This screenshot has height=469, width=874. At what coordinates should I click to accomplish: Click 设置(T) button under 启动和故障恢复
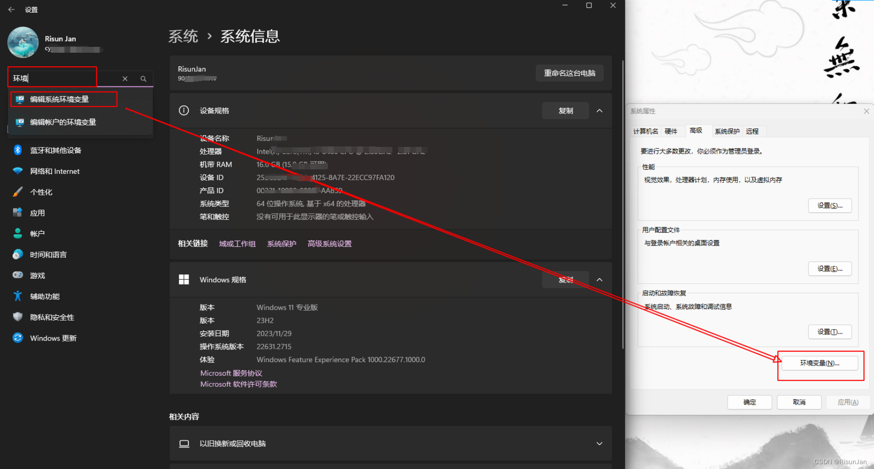(x=830, y=332)
